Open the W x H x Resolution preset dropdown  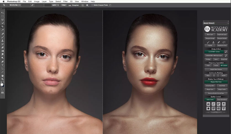[15, 5]
